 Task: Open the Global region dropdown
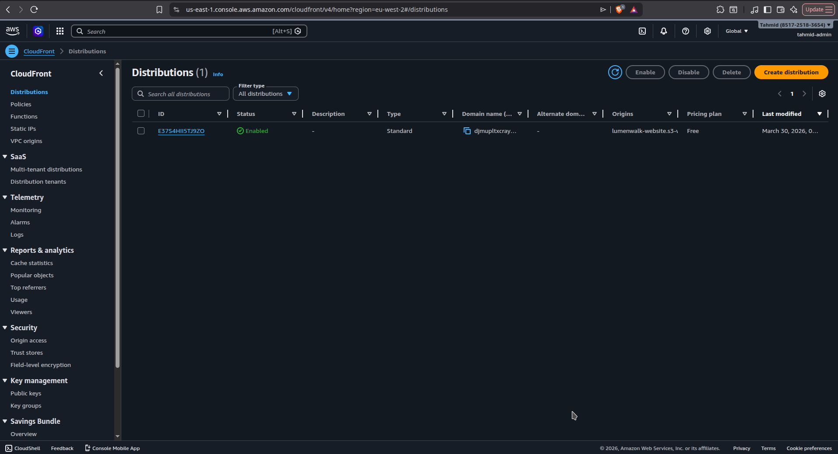(737, 31)
